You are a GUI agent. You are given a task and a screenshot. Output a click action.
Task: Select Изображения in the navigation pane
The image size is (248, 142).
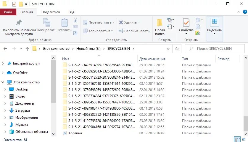[26, 118]
